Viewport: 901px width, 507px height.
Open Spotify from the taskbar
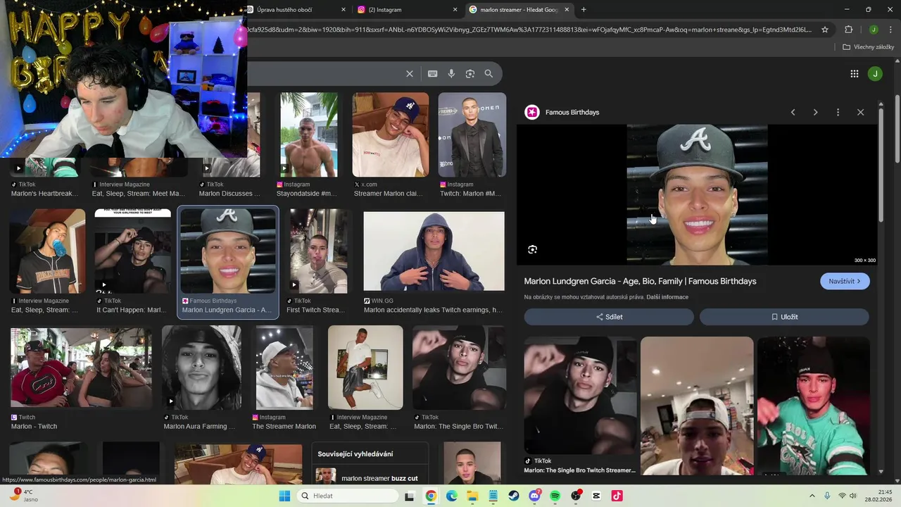[555, 496]
